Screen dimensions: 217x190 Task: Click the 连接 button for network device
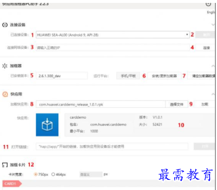pyautogui.click(x=206, y=48)
